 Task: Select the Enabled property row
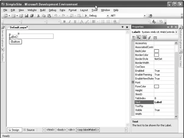click(x=154, y=71)
